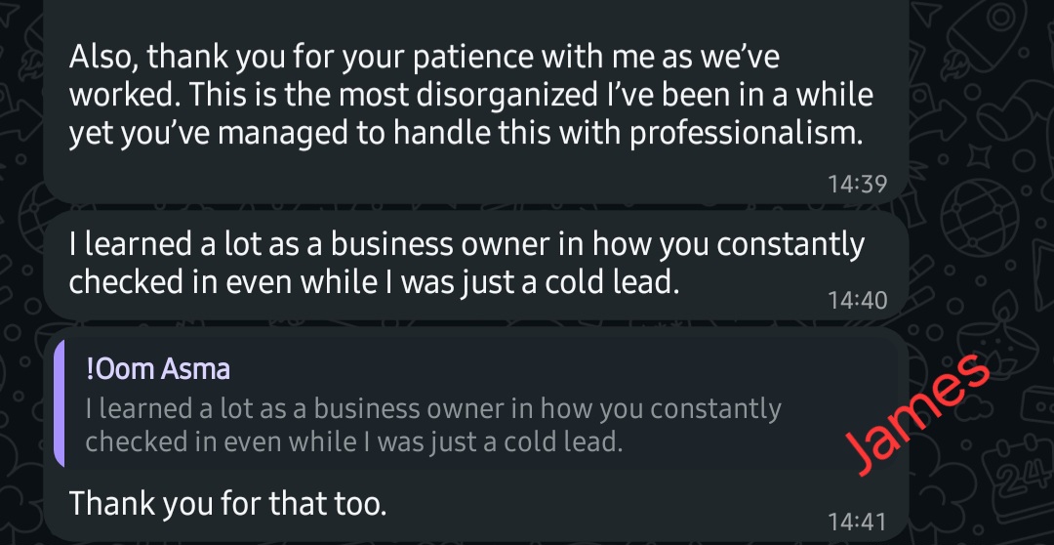The width and height of the screenshot is (1054, 545).
Task: Open the quoted cold lead message preview
Action: click(433, 424)
